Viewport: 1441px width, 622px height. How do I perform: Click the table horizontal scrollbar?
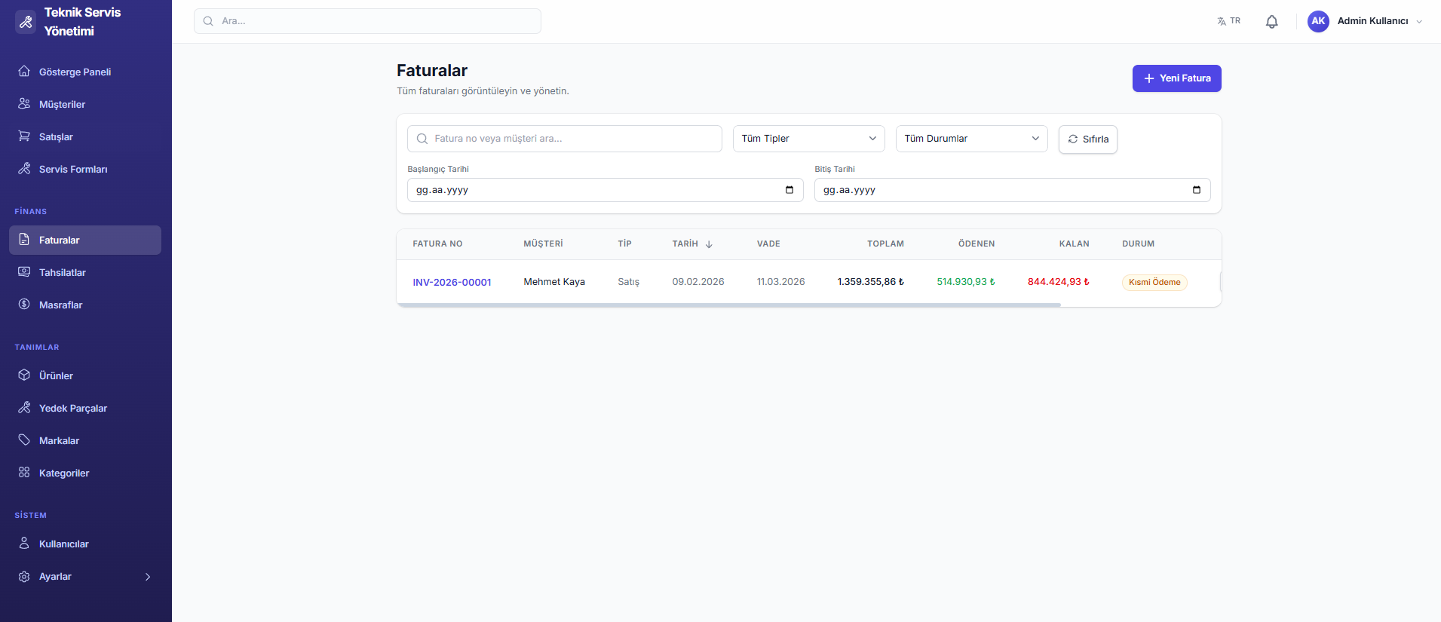click(728, 305)
